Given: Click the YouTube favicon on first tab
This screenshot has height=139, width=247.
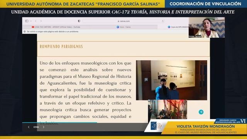Looking at the screenshot, I should coord(33,27).
